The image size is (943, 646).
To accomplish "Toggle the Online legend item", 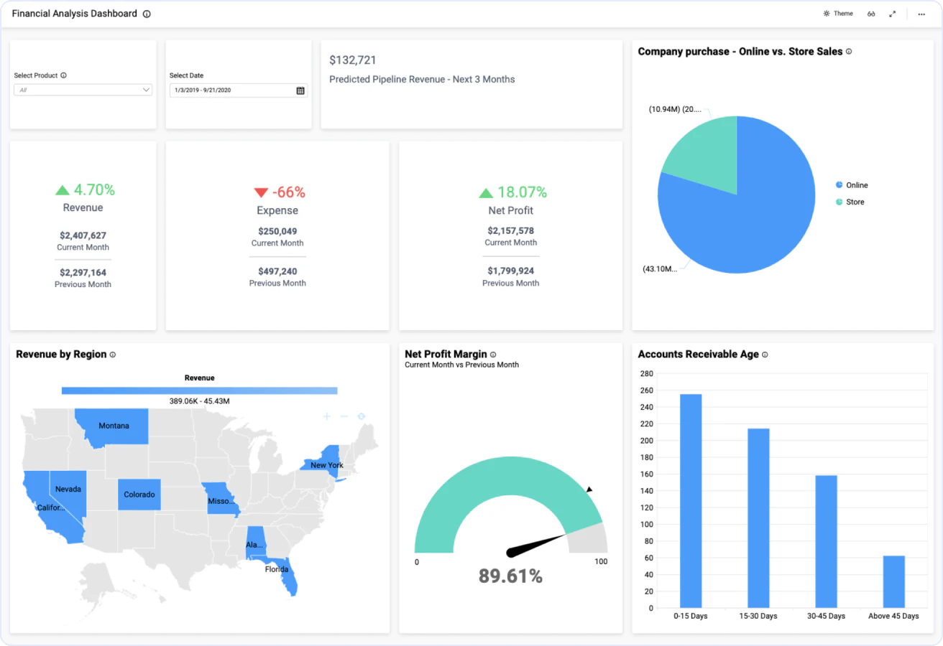I will tap(852, 185).
